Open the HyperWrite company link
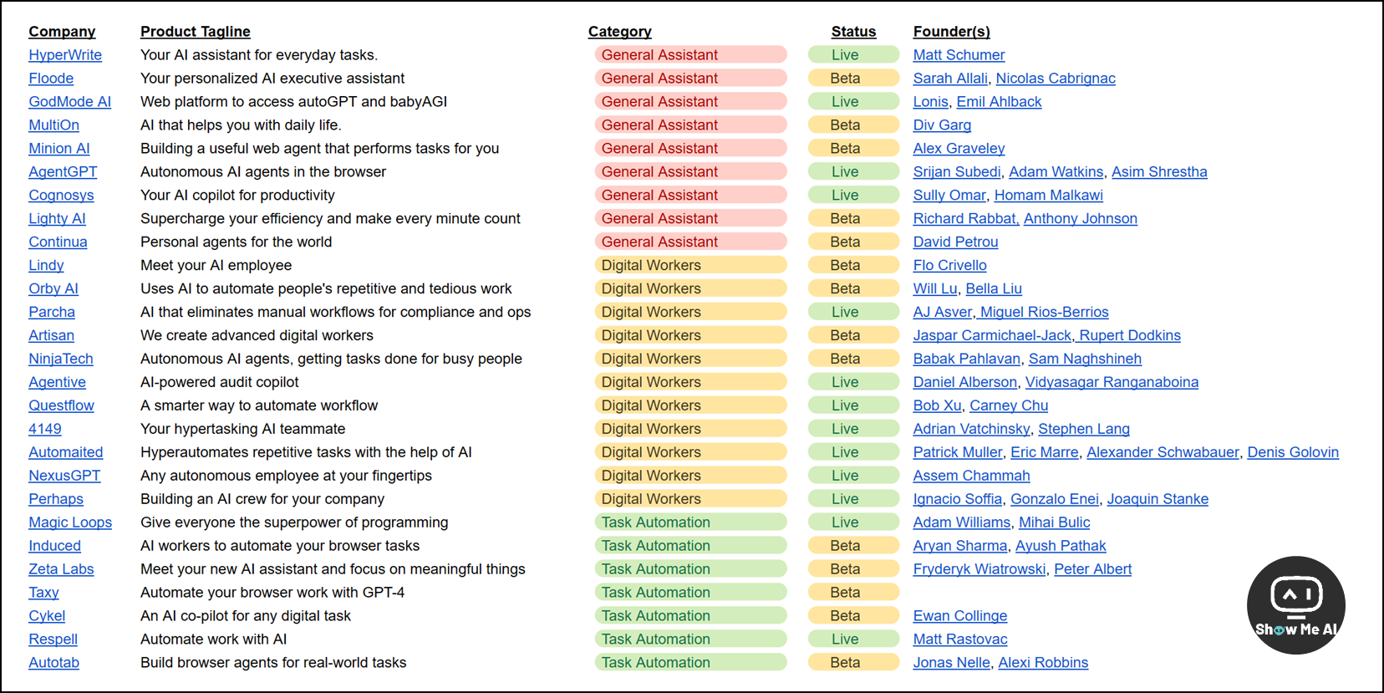This screenshot has height=693, width=1384. click(x=65, y=55)
